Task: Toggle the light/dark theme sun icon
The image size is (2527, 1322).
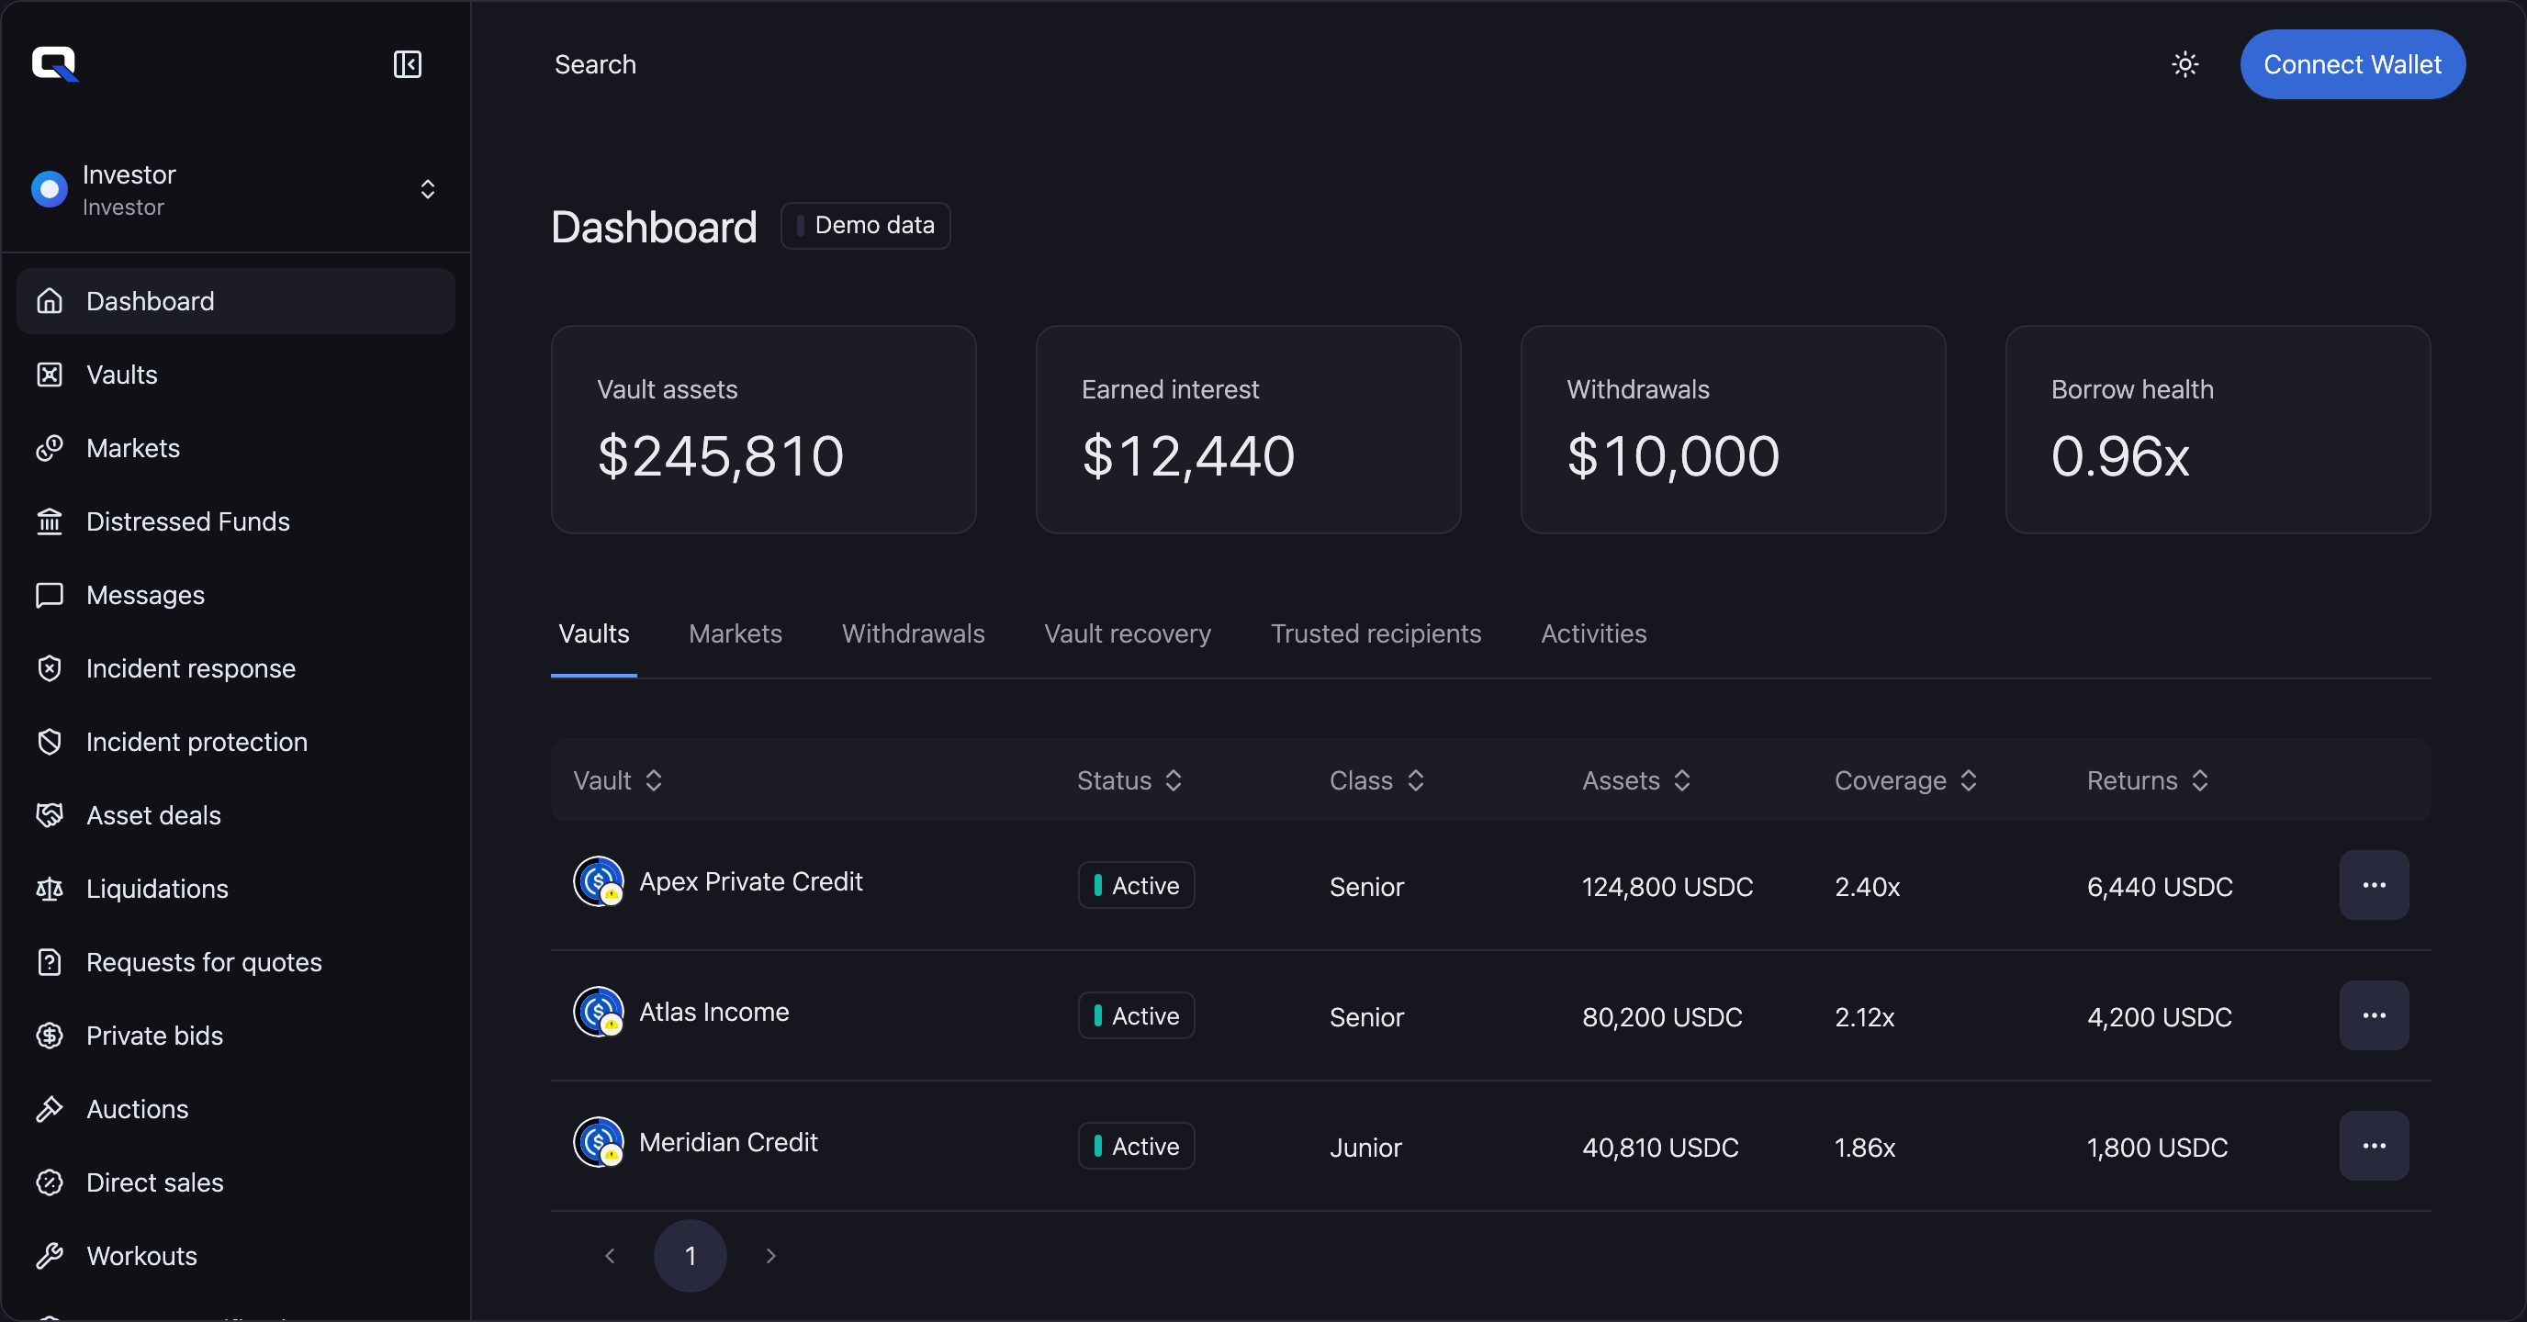Action: pos(2184,65)
